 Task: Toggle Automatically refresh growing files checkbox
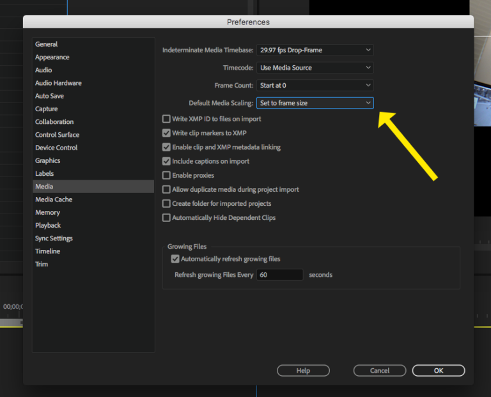point(175,259)
